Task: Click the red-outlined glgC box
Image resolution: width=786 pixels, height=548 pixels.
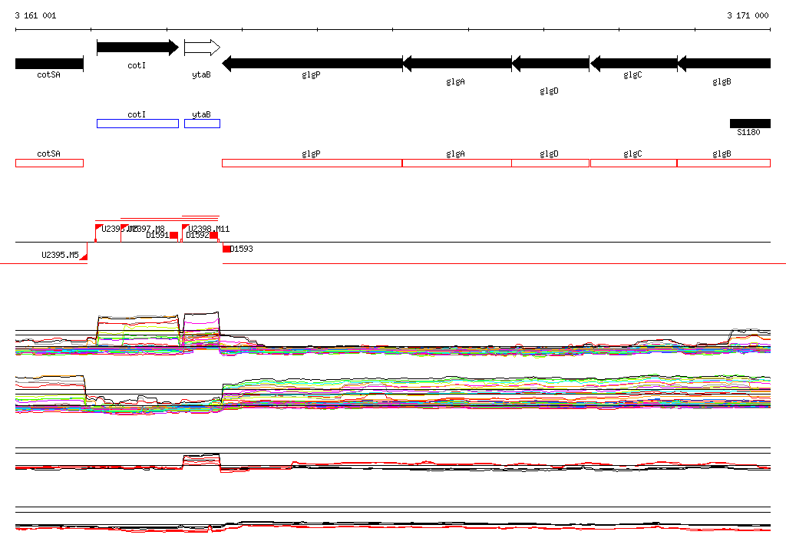Action: coord(633,163)
